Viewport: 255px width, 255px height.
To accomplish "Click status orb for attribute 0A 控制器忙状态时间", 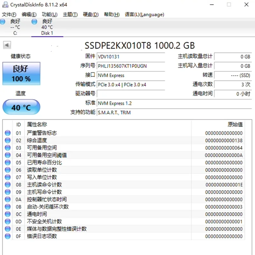I will [x=8, y=199].
